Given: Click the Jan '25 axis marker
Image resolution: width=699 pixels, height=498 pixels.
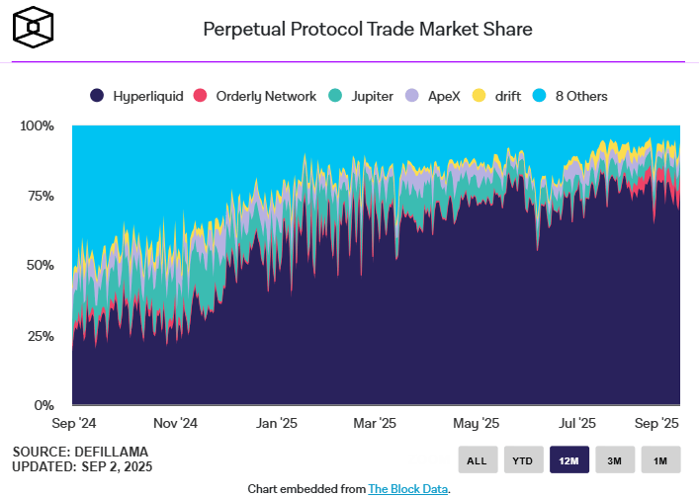Looking at the screenshot, I should pyautogui.click(x=277, y=423).
